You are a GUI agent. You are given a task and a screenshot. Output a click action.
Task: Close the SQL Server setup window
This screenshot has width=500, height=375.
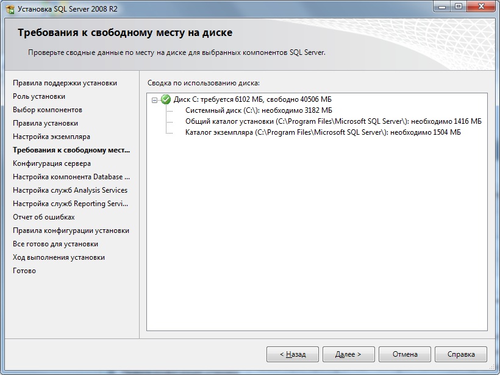pos(481,6)
